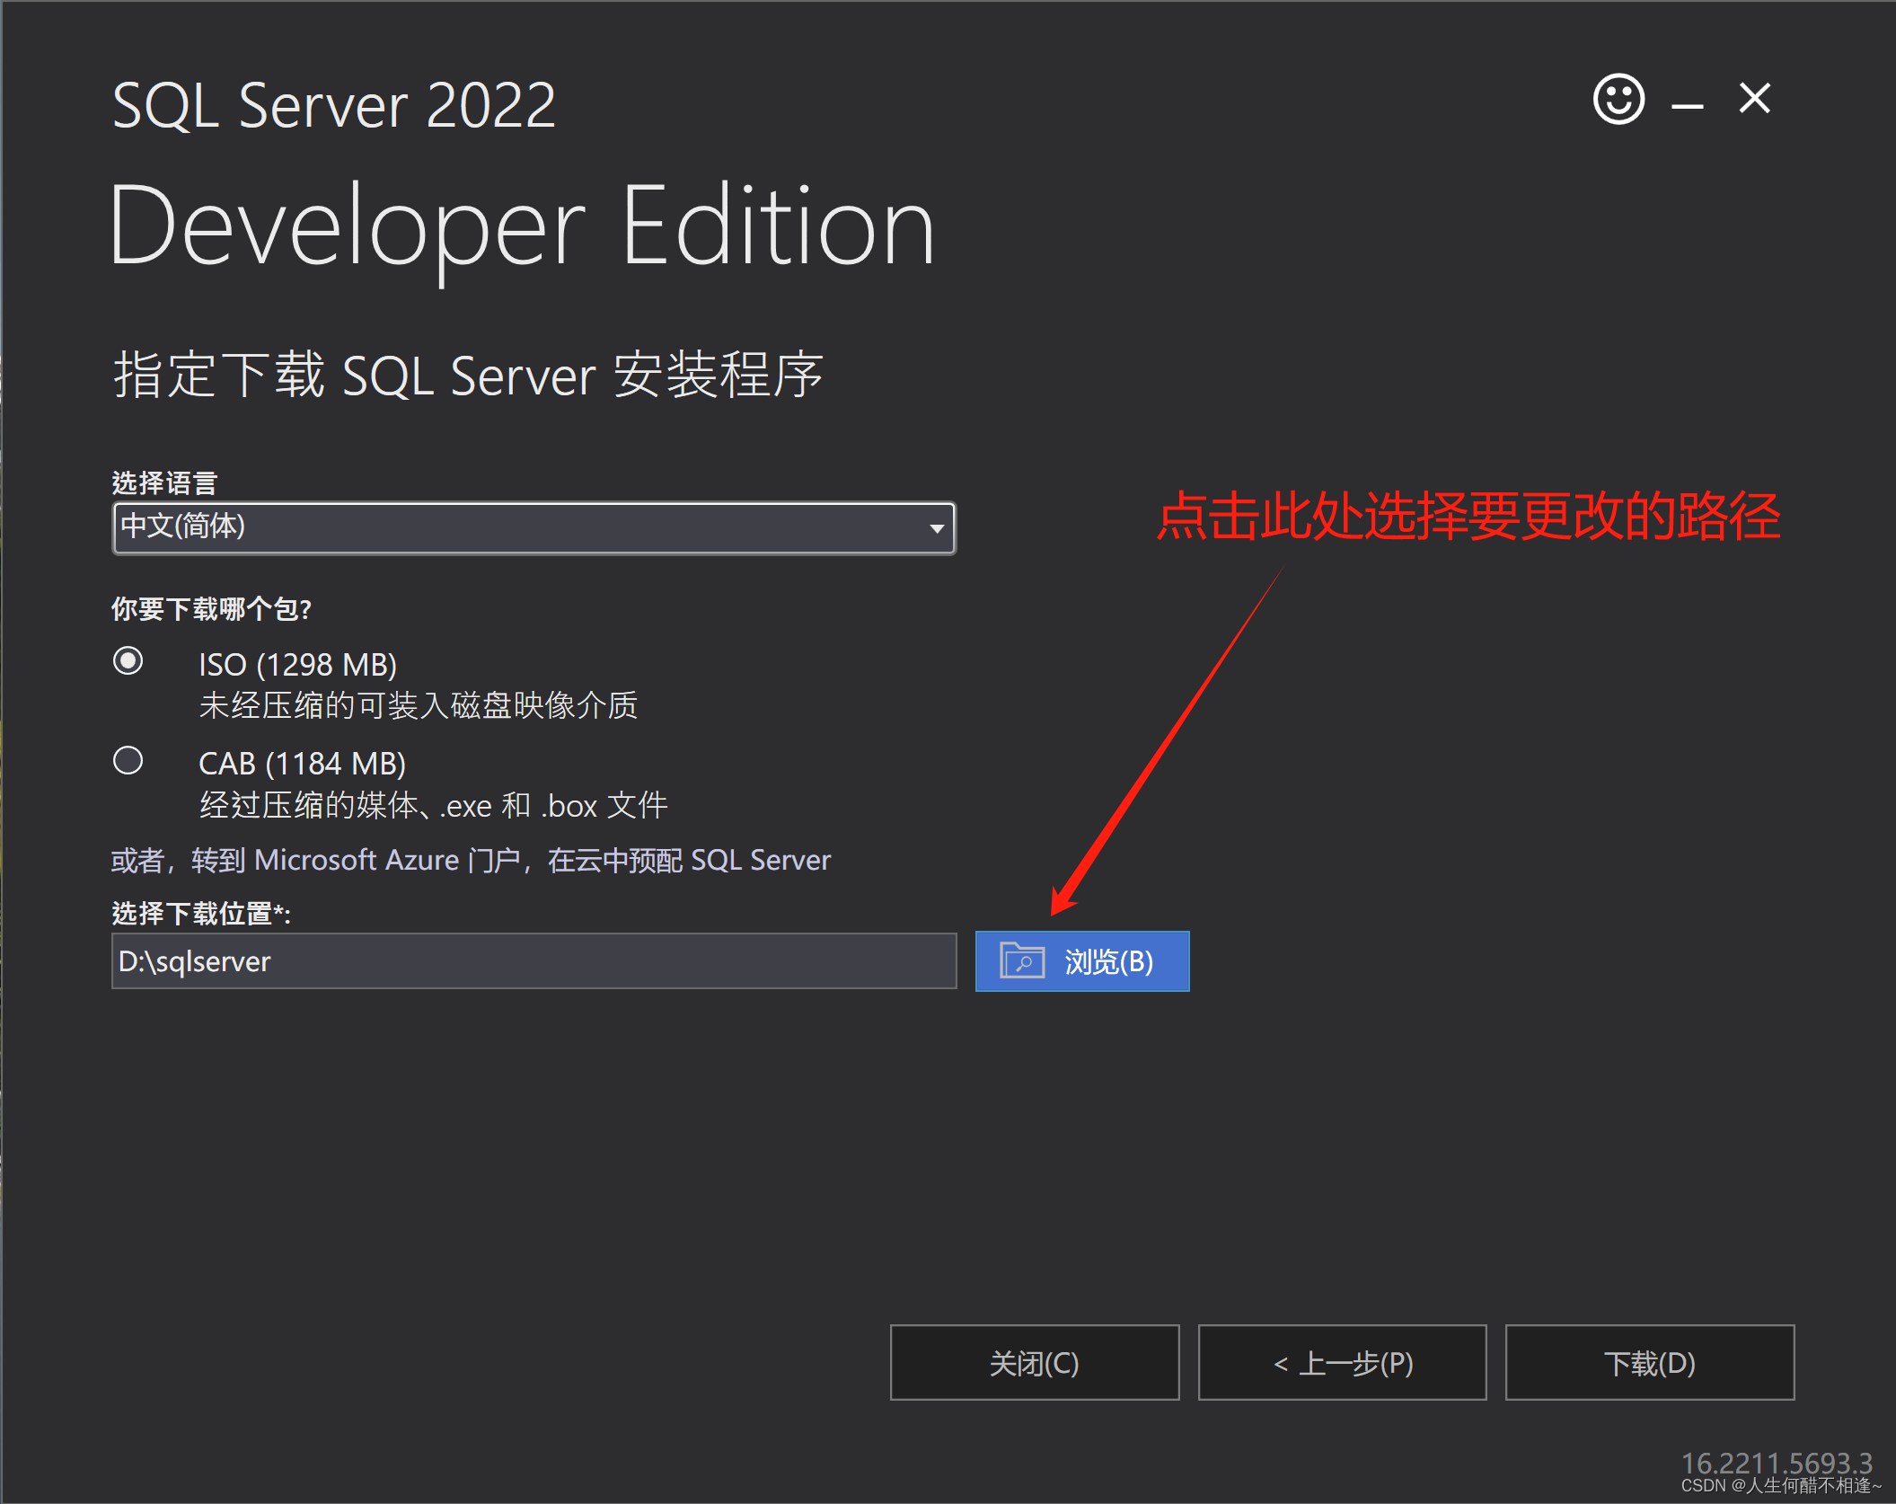Click the 未经压缩的可装入磁盘映像介质 ISO description
Viewport: 1896px width, 1504px height.
[x=418, y=705]
